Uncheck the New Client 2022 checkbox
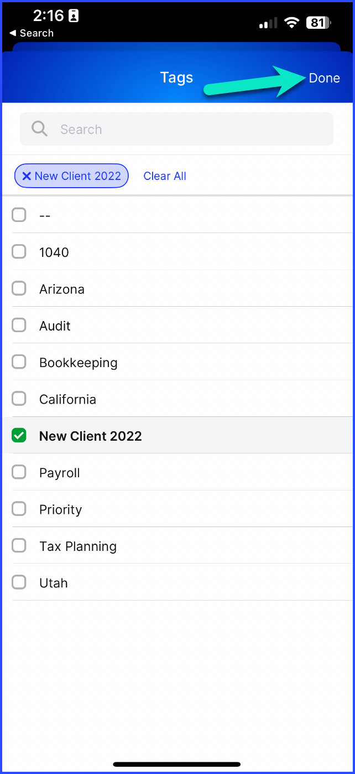The image size is (355, 774). [x=19, y=435]
